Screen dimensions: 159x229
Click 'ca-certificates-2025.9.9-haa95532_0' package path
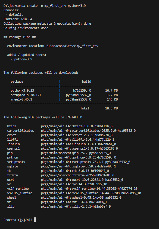point(104,131)
